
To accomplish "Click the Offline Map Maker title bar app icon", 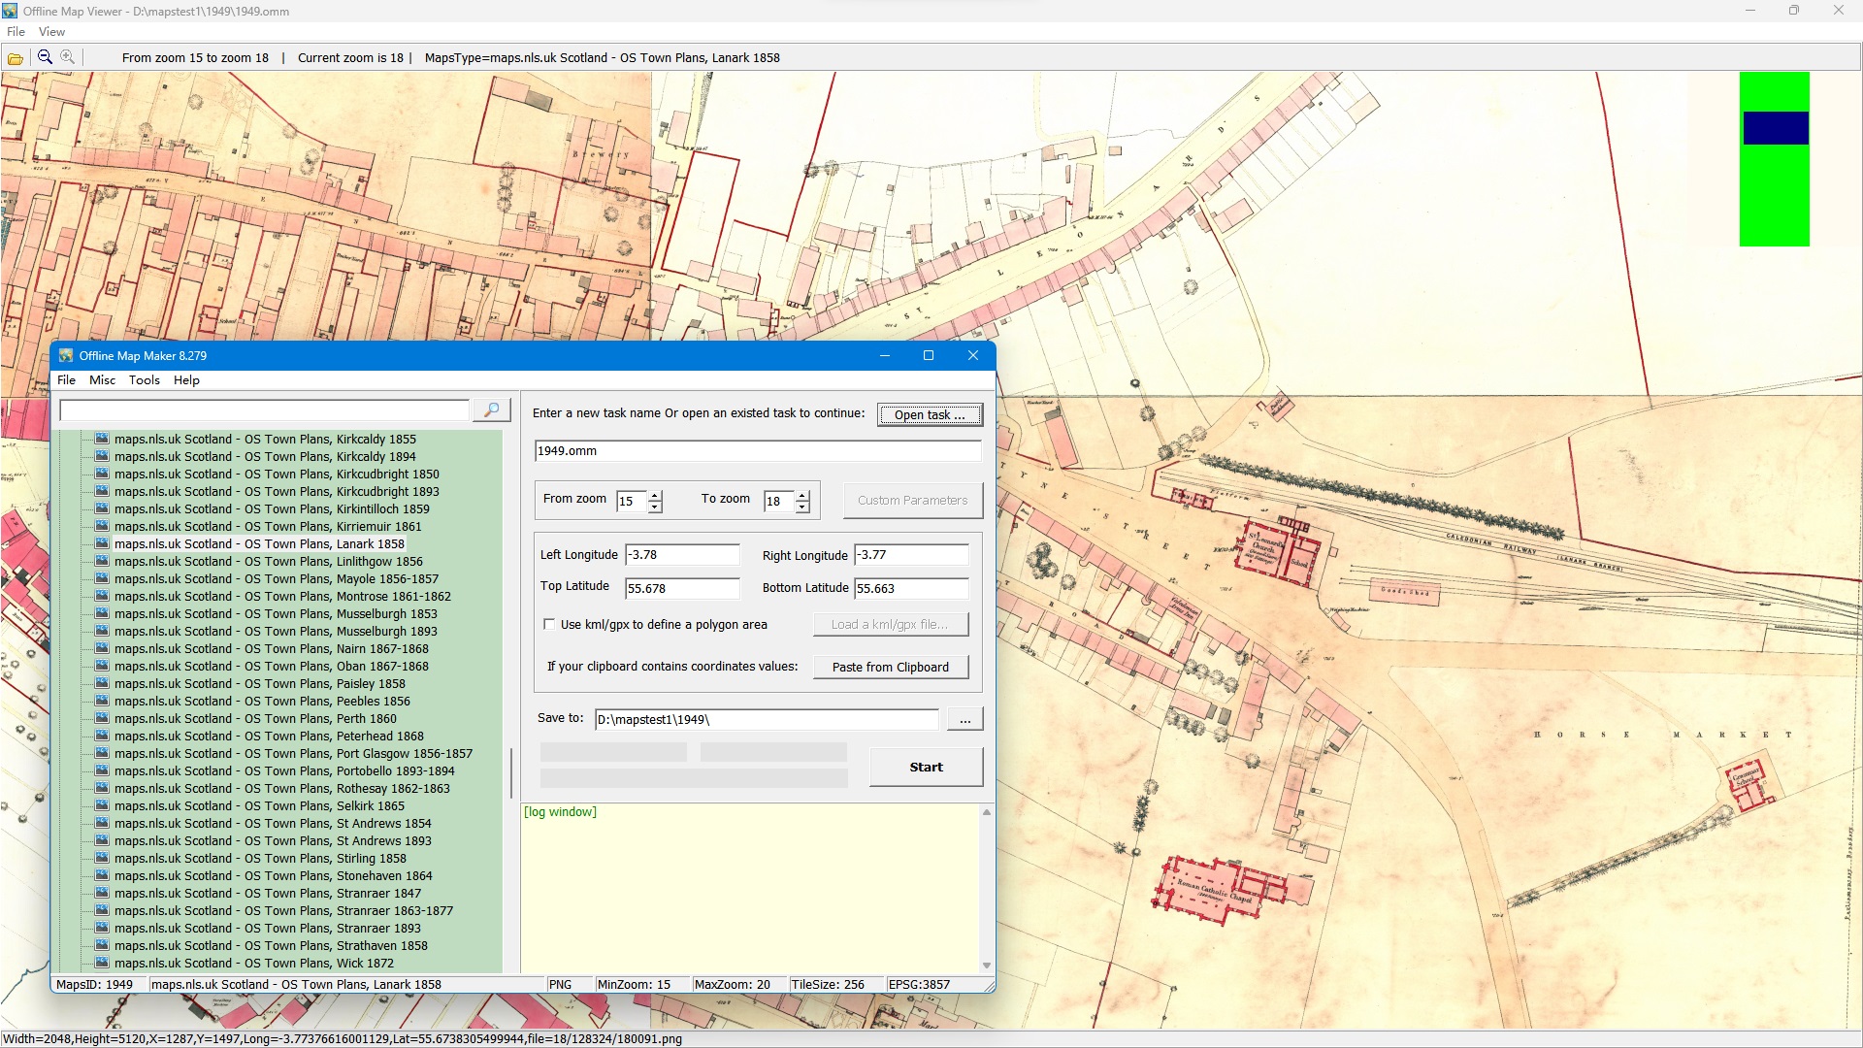I will tap(66, 355).
